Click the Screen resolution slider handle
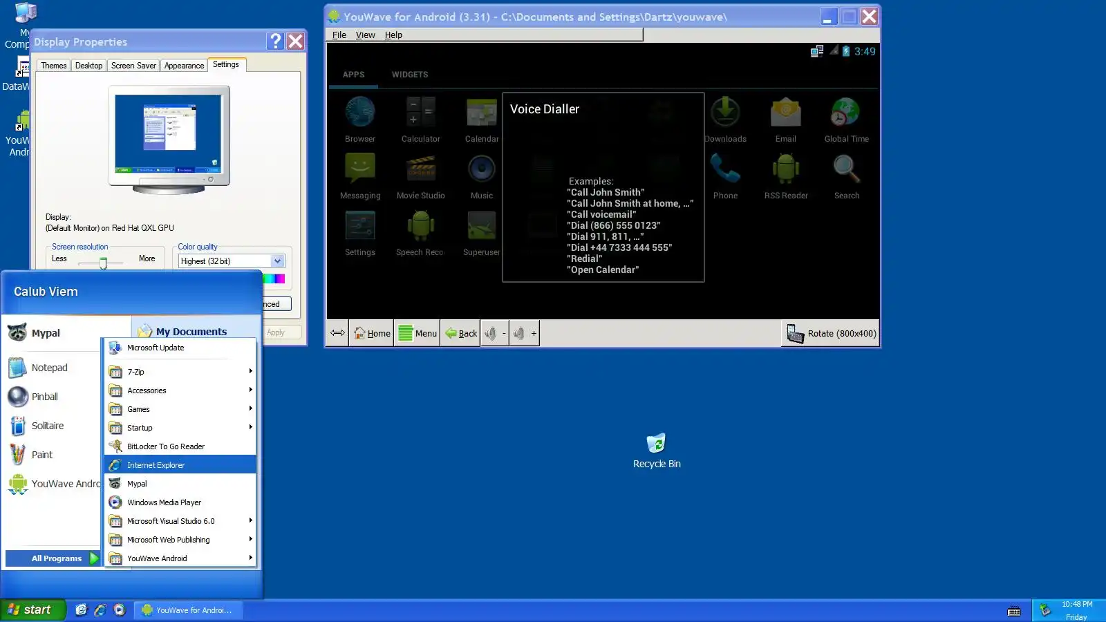This screenshot has height=622, width=1106. coord(103,263)
